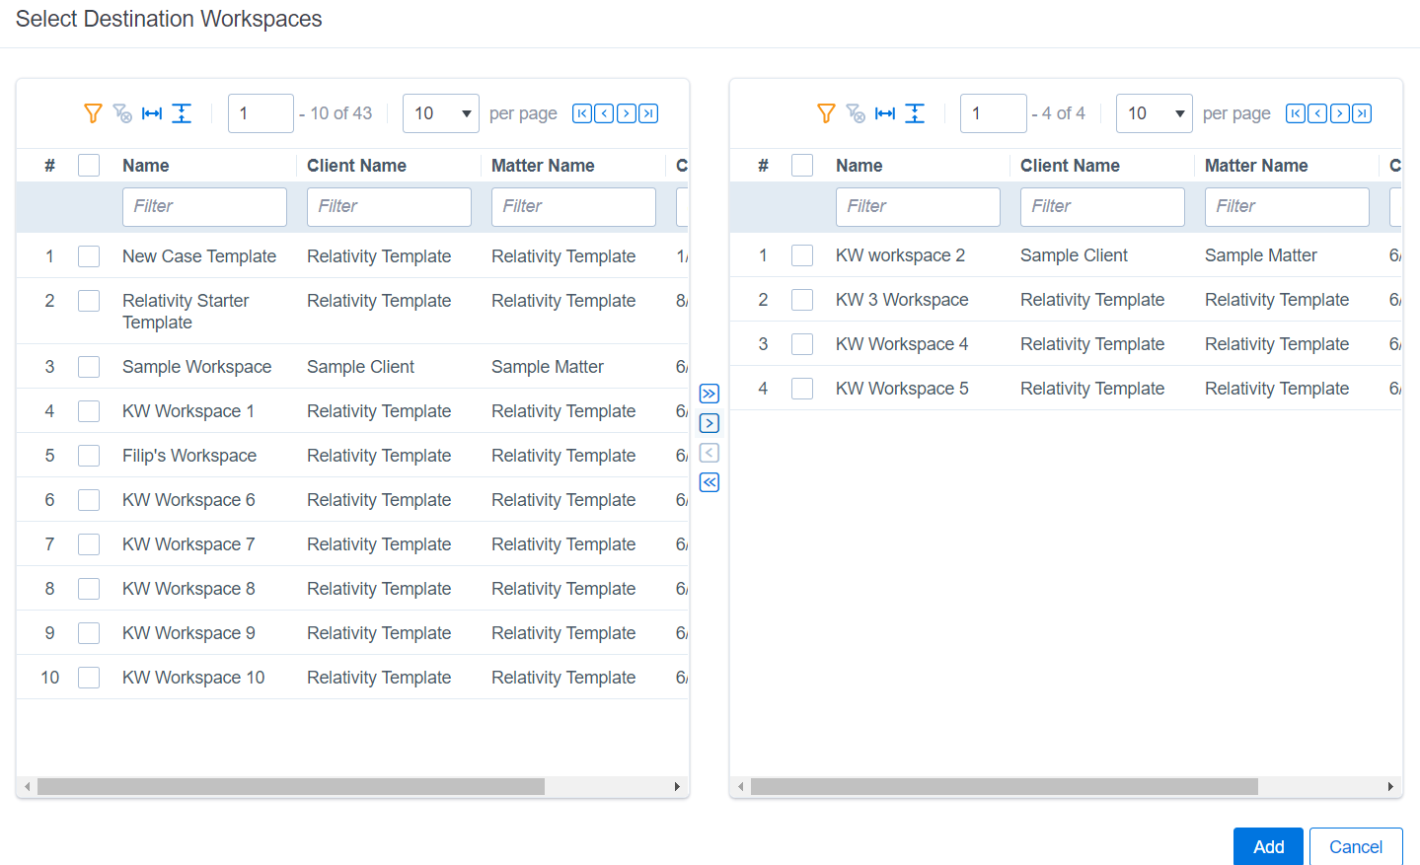Go to next page in left list

(x=627, y=113)
